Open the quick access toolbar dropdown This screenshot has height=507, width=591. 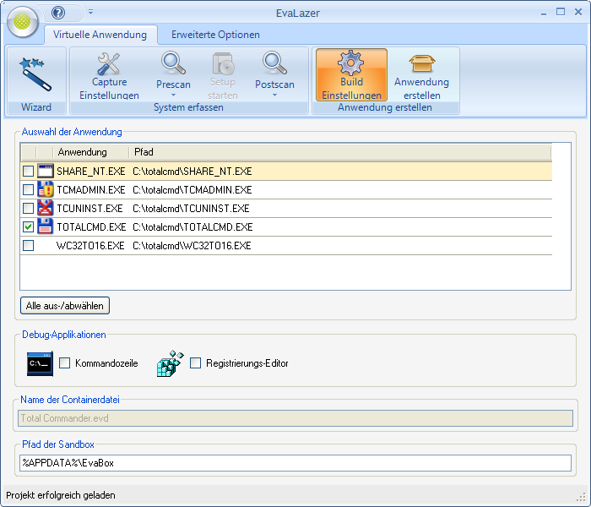(x=90, y=13)
